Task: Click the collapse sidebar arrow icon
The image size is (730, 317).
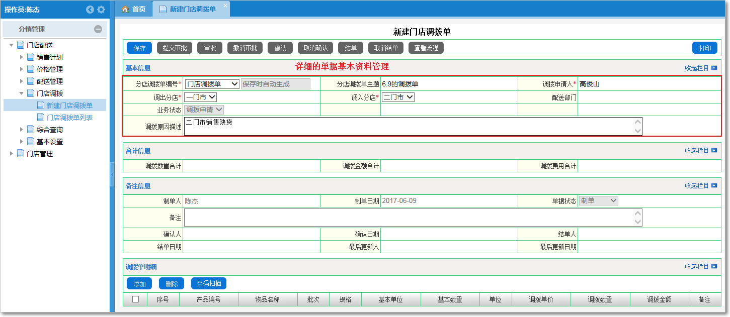Action: 90,10
